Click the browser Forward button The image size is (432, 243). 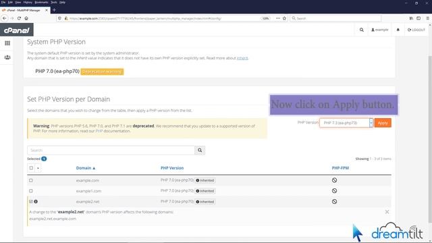pos(12,18)
